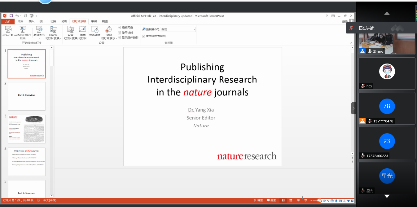Click the Undo icon in Quick Access Toolbar
The width and height of the screenshot is (417, 207).
[x=17, y=16]
